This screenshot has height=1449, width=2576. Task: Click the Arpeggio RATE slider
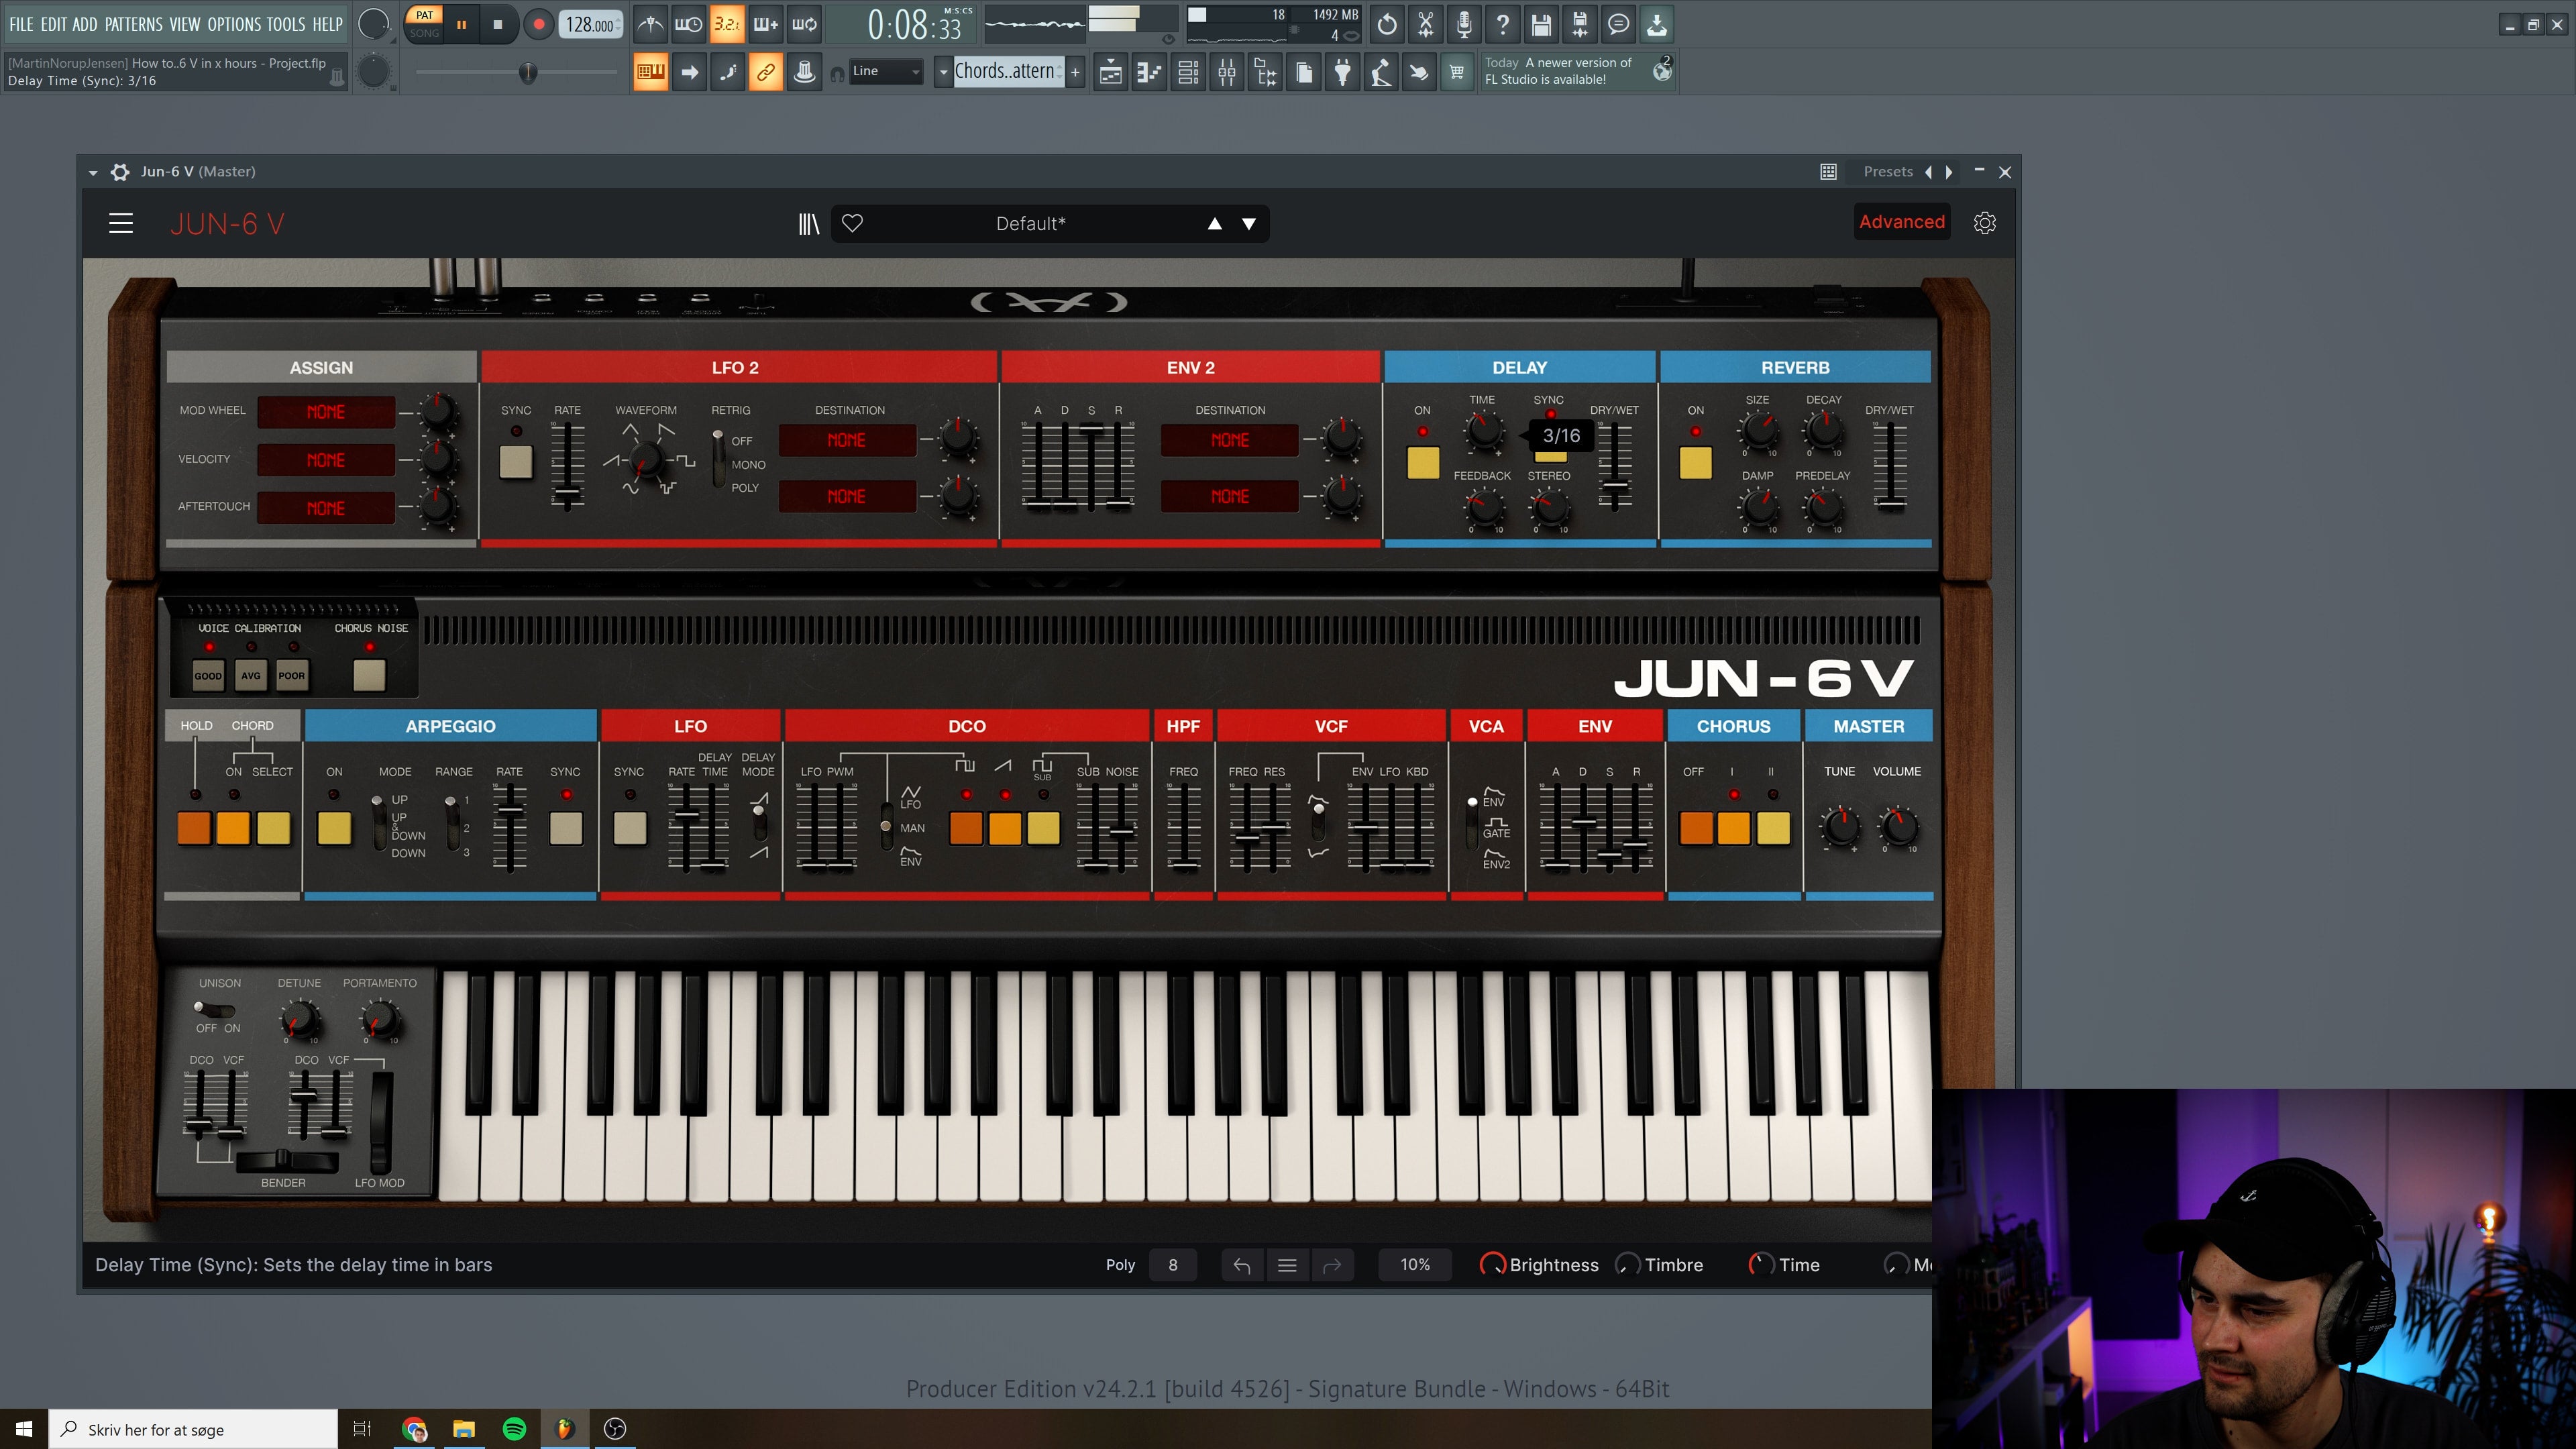point(509,827)
